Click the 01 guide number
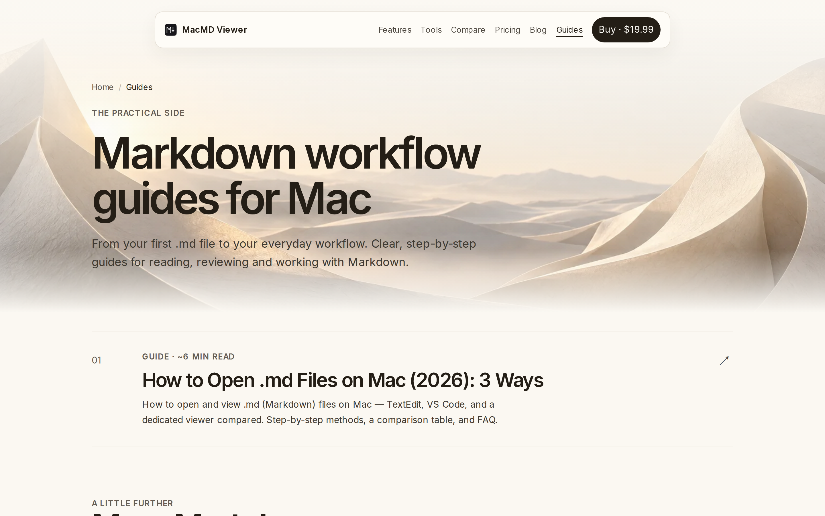Image resolution: width=825 pixels, height=516 pixels. pyautogui.click(x=97, y=360)
